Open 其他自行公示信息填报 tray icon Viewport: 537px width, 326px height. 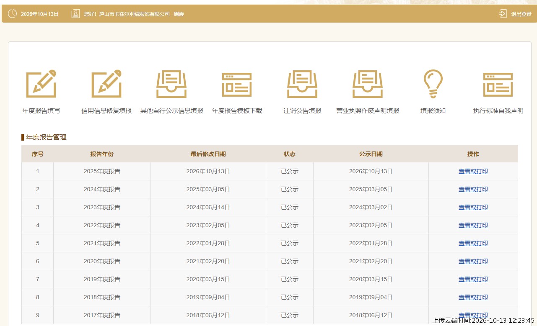tap(171, 84)
